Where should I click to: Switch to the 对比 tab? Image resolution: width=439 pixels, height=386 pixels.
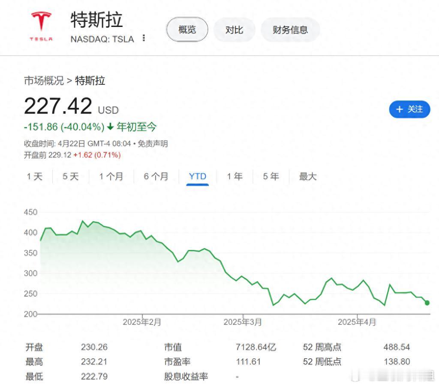pyautogui.click(x=234, y=30)
